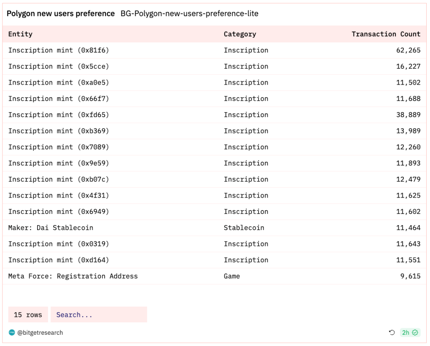This screenshot has height=346, width=430.
Task: Sort by the Category column header
Action: [x=240, y=34]
